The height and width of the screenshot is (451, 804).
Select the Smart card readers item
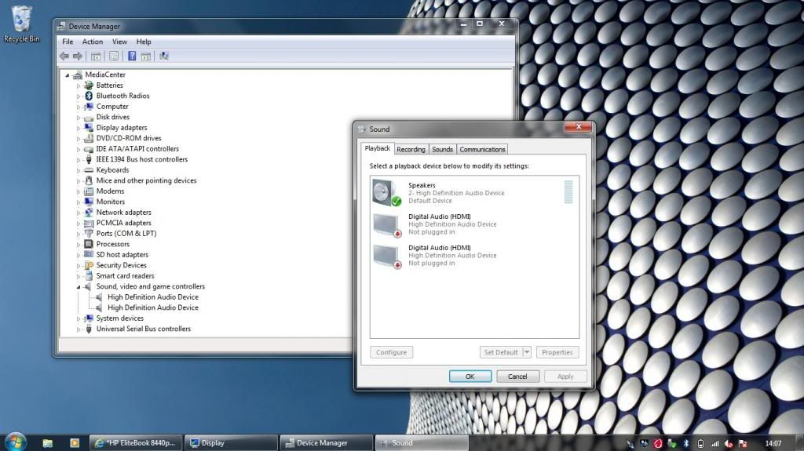[x=125, y=276]
